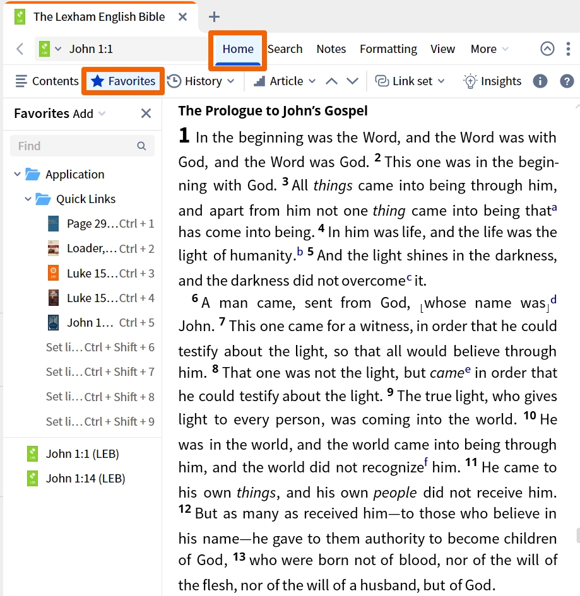Open the Loader quick link Ctrl+2
The image size is (580, 596).
tap(101, 248)
